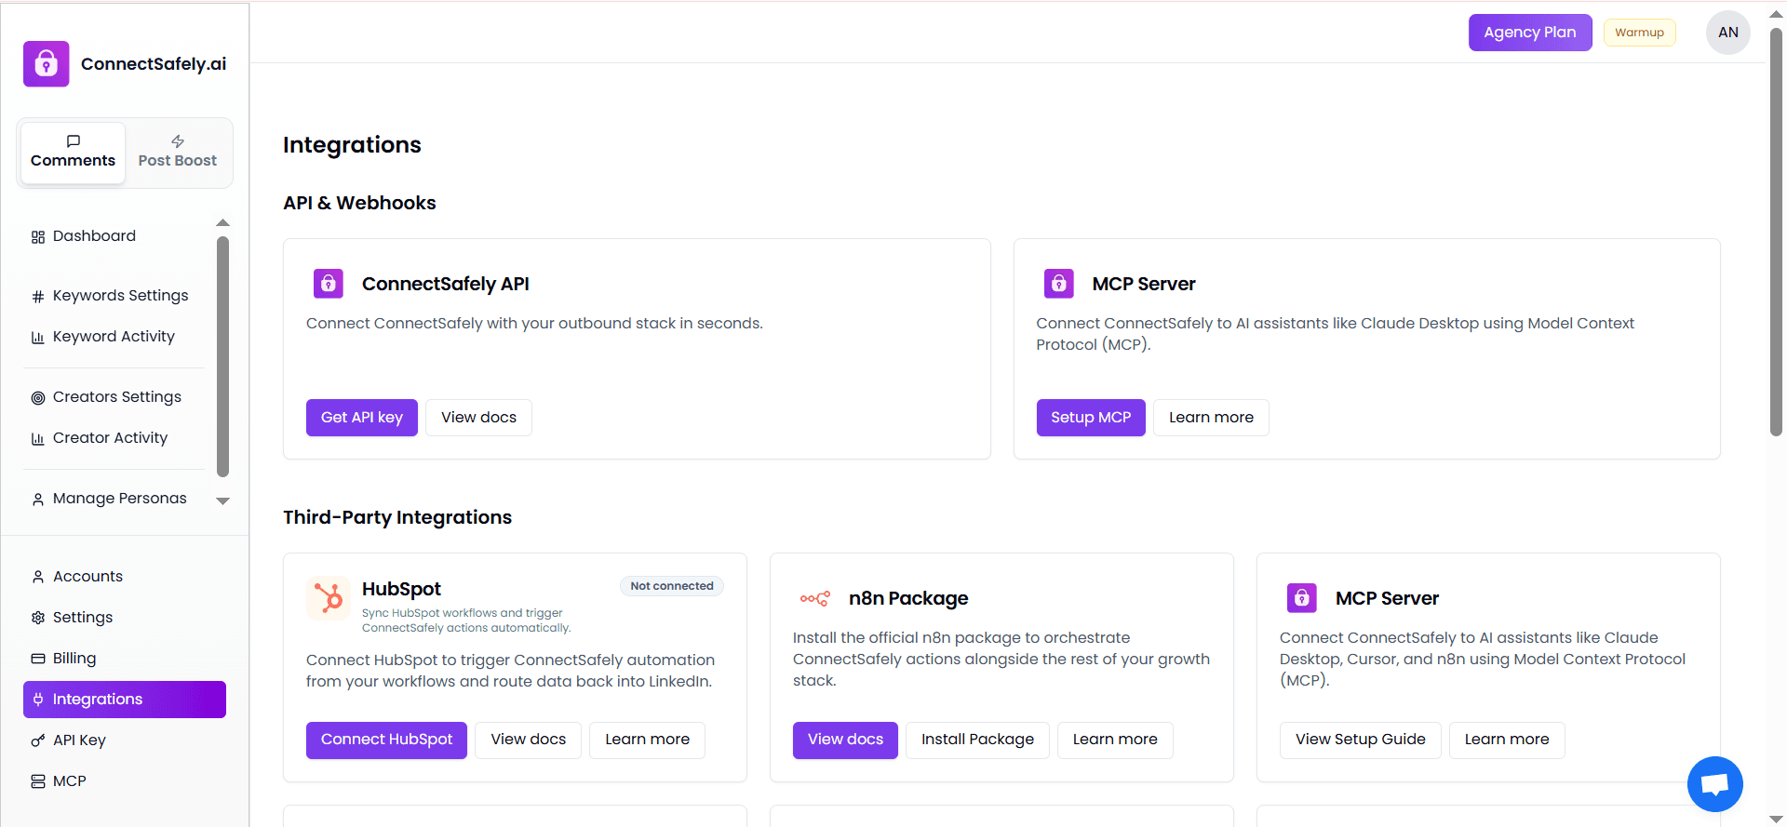
Task: Click Learn more beside View Setup Guide
Action: [x=1507, y=740]
